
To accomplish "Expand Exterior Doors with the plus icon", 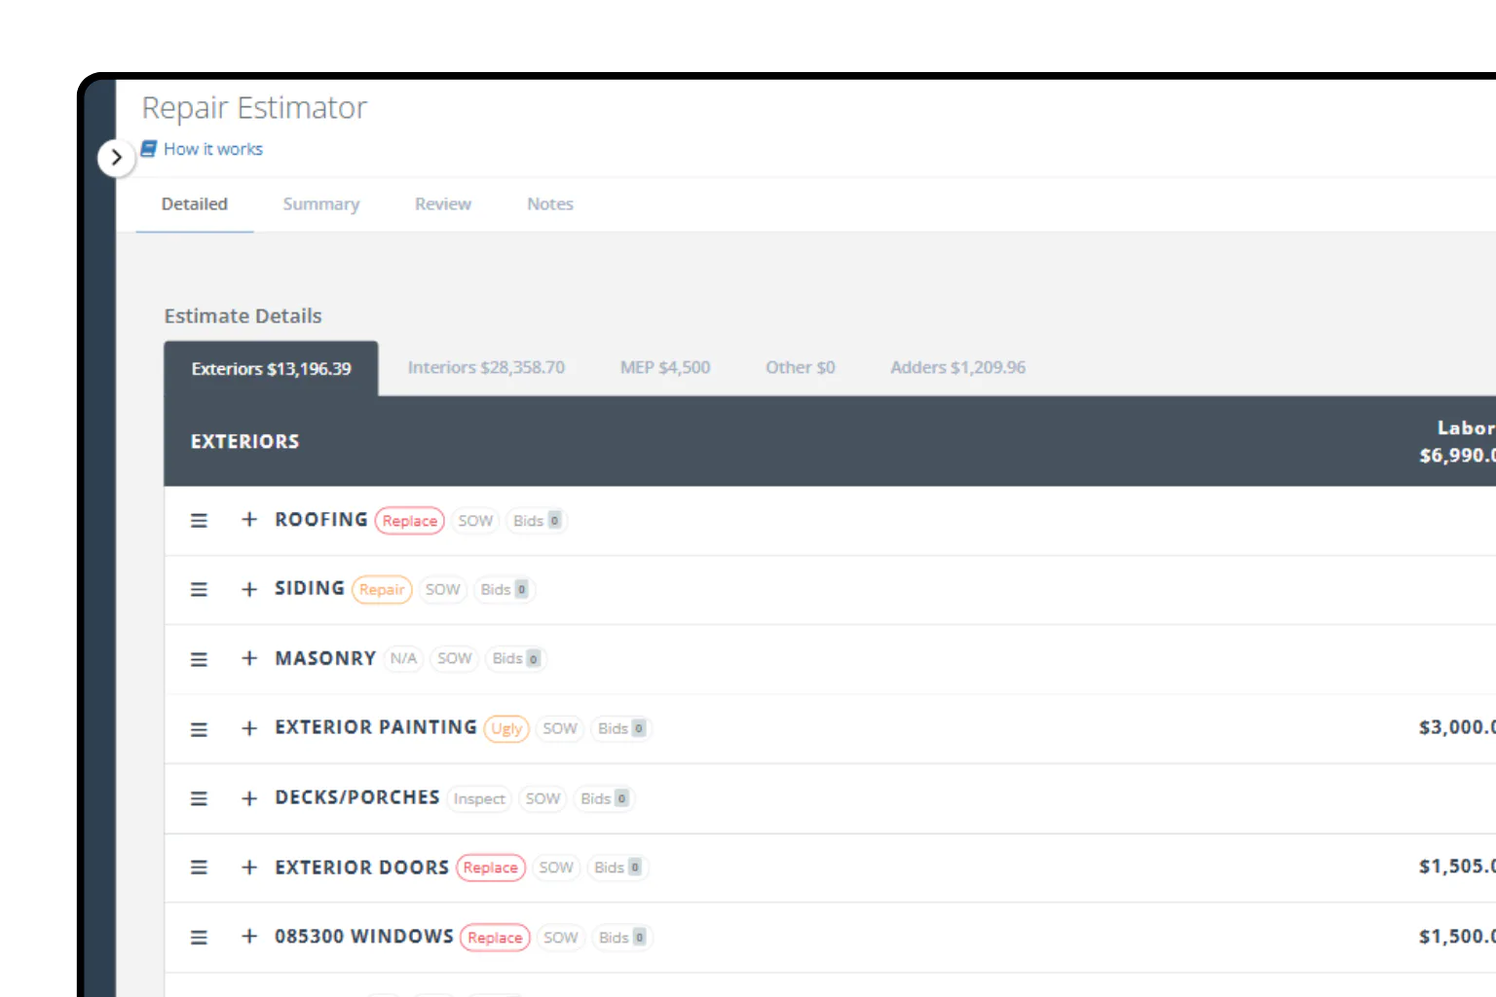I will (249, 867).
